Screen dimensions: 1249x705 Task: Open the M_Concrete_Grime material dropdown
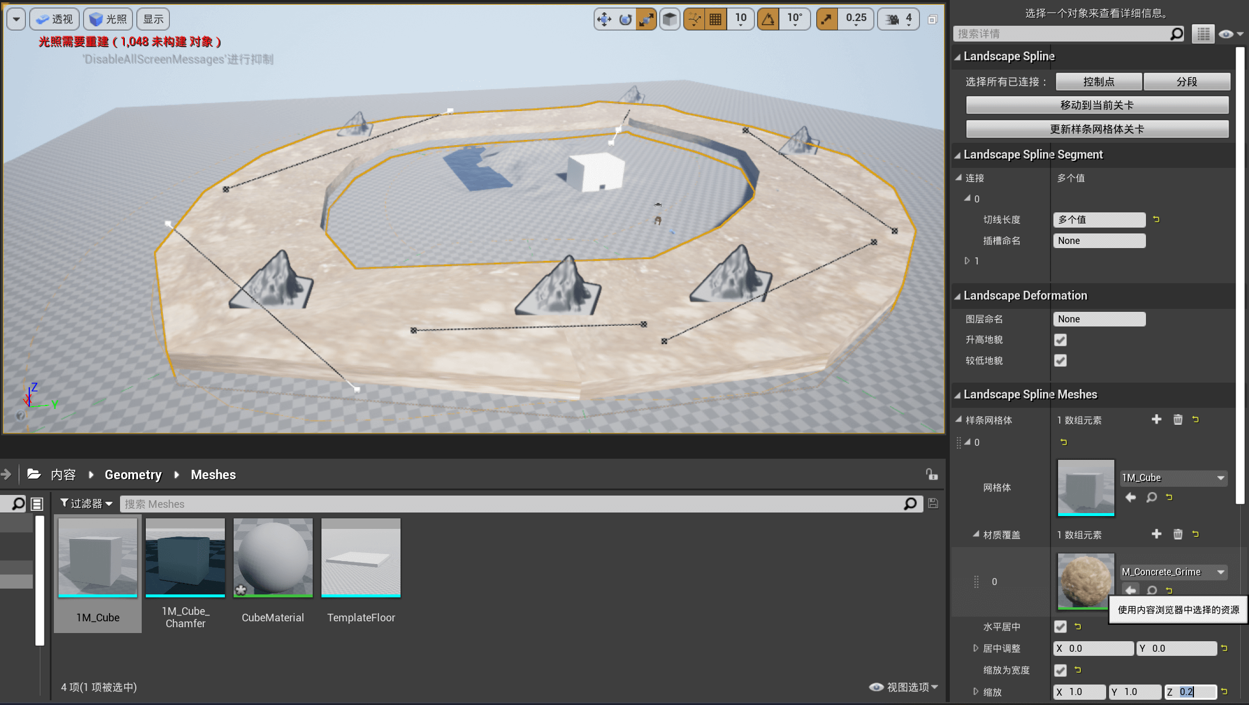tap(1173, 572)
